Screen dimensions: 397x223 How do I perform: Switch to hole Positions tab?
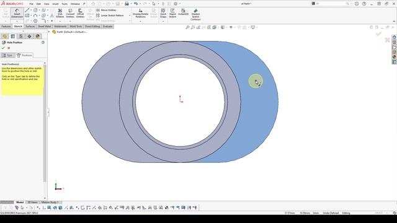[25, 55]
